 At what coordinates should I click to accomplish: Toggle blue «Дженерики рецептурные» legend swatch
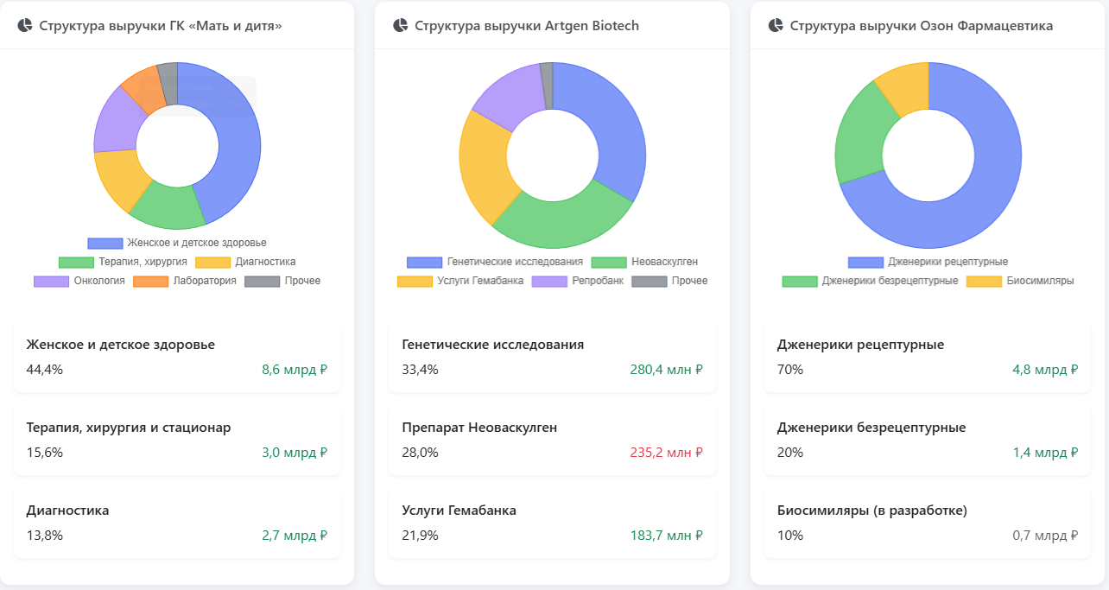[865, 262]
